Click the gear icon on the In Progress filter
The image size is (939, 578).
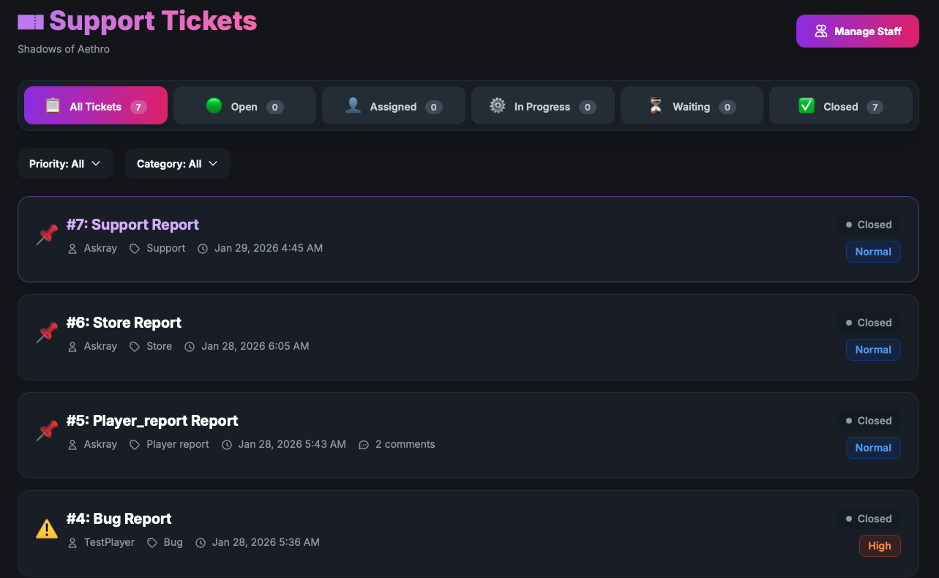(x=497, y=105)
